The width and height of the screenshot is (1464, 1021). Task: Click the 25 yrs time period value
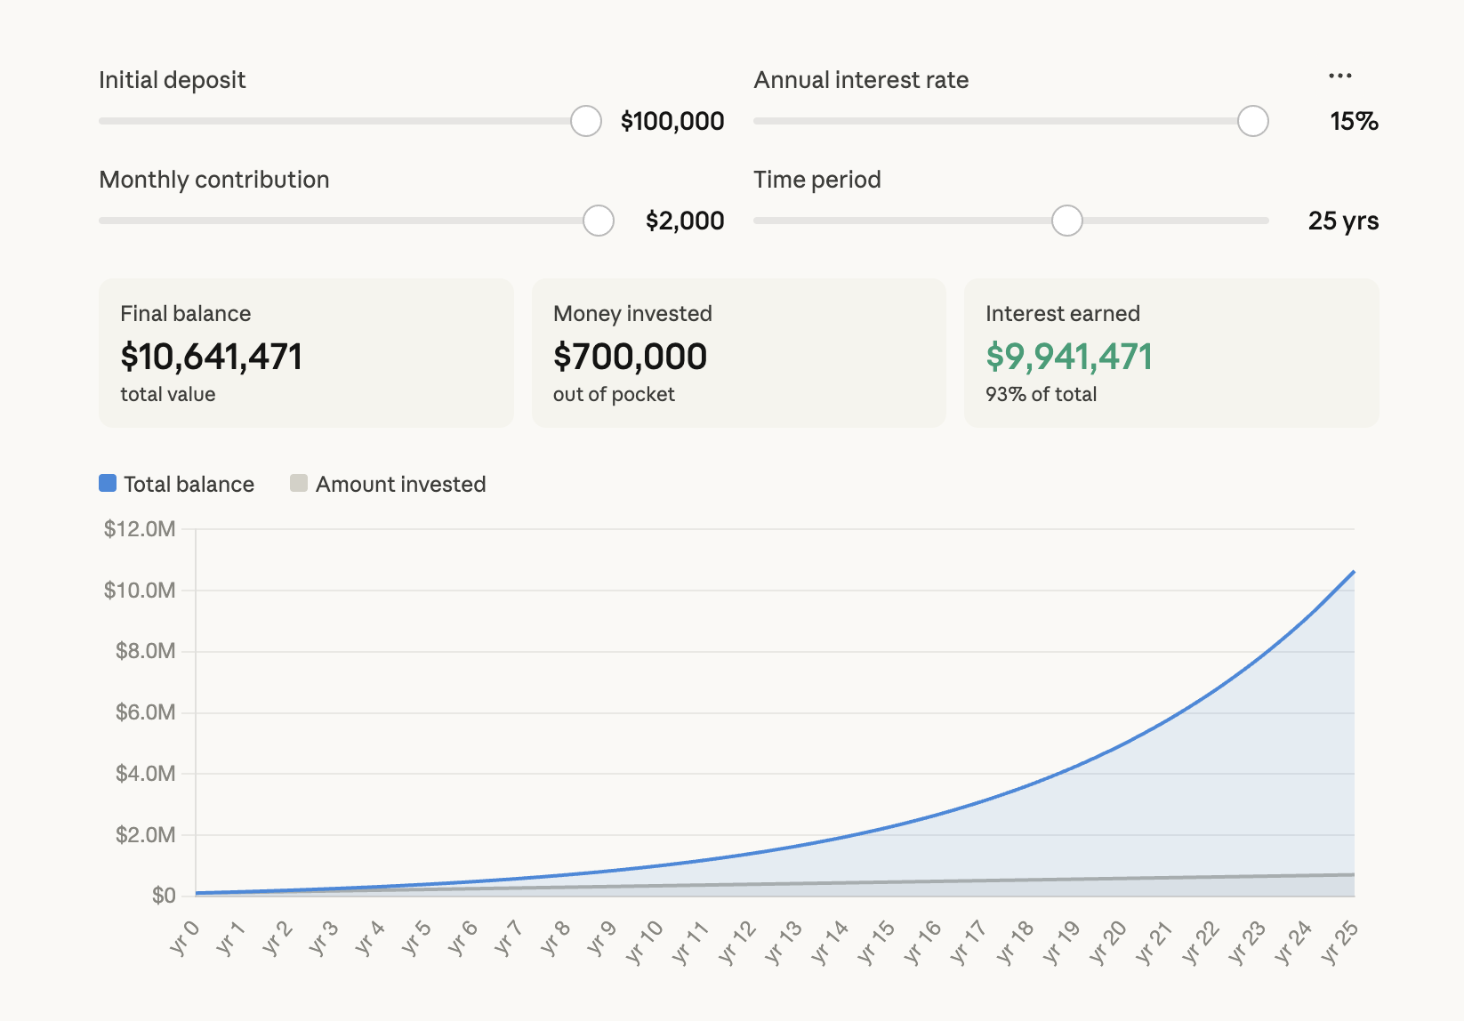point(1343,221)
